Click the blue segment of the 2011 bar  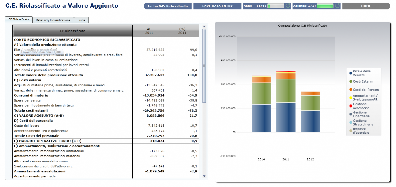tap(286, 117)
